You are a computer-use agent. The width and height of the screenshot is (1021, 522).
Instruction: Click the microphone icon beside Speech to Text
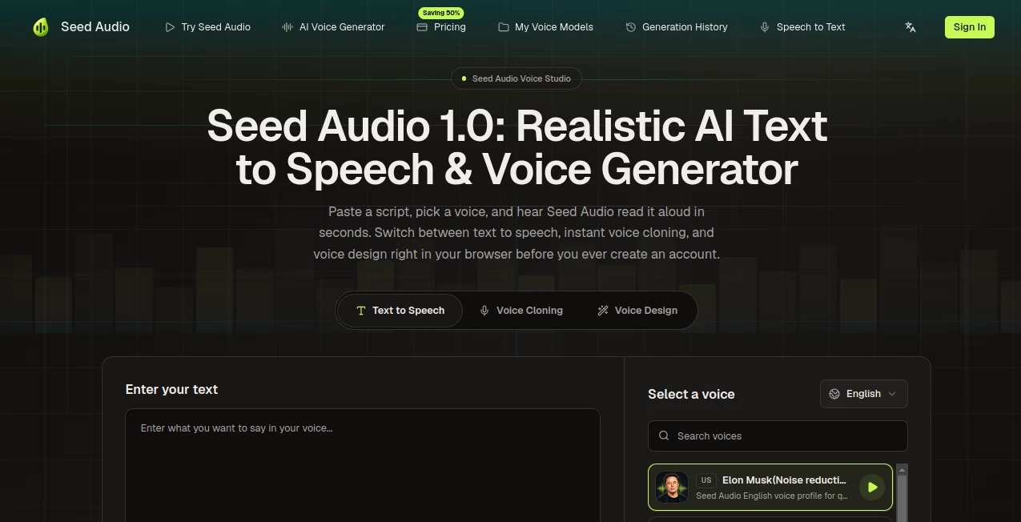coord(765,27)
